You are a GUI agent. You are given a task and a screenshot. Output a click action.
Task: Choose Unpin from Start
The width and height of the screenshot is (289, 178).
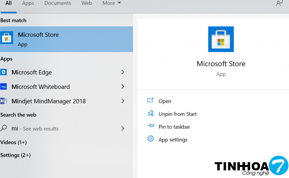tap(178, 114)
